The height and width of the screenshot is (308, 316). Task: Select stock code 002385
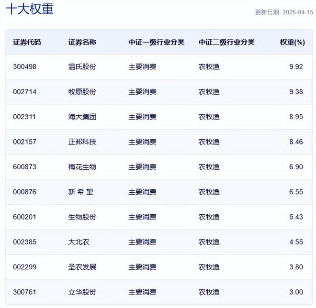coord(25,242)
